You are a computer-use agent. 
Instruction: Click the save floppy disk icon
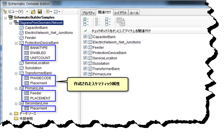(x=40, y=11)
